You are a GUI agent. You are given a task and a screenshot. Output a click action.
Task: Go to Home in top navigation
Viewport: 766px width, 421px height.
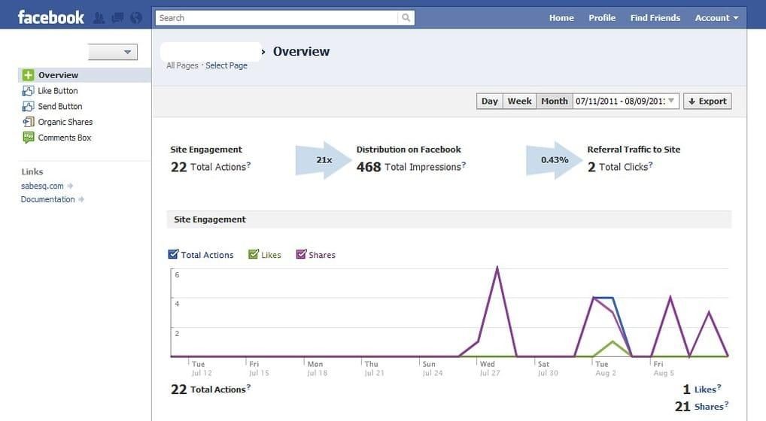pyautogui.click(x=561, y=18)
